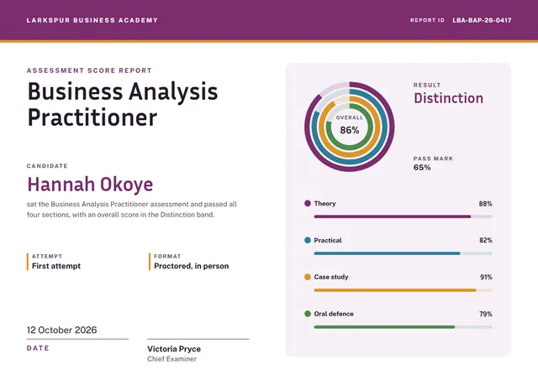
Task: Click the Proctored, in person value
Action: 191,266
